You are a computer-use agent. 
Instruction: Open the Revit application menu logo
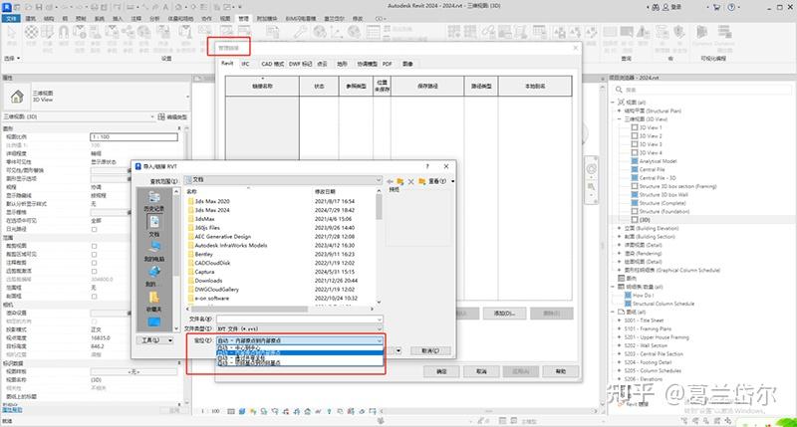[x=7, y=7]
